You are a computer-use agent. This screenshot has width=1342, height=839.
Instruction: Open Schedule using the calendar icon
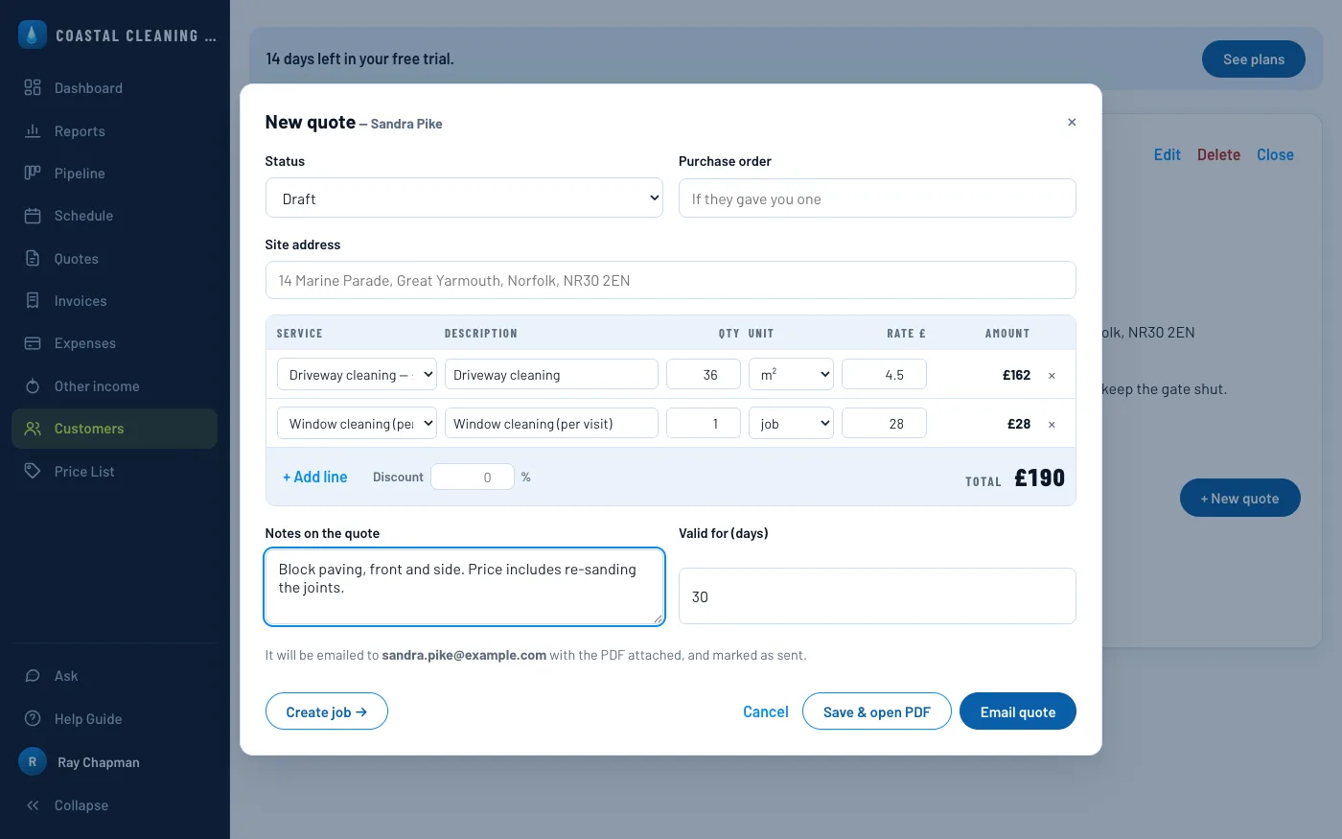[33, 216]
